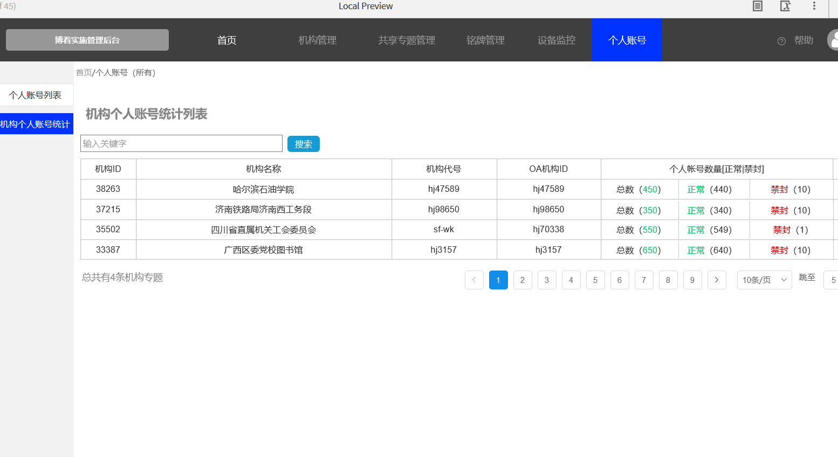
Task: Go to page 4
Action: click(x=571, y=280)
